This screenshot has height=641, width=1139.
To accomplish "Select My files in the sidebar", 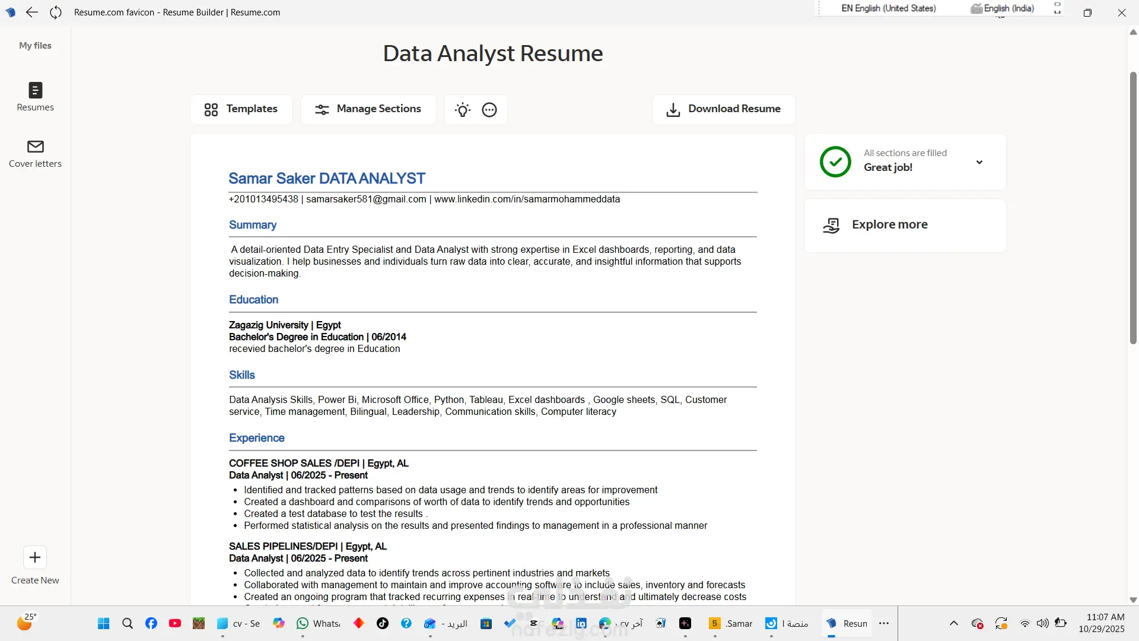I will [35, 46].
